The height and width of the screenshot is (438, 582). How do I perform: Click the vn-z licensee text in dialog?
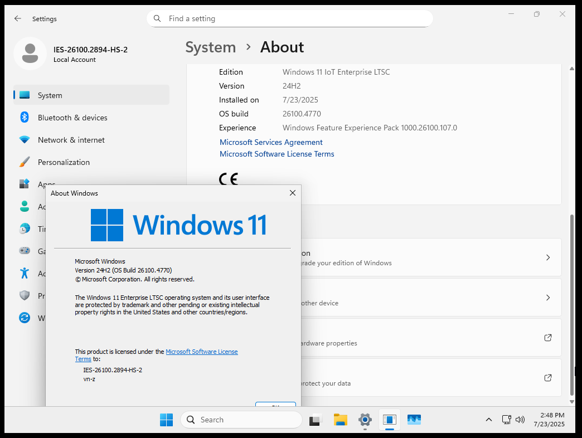(x=89, y=379)
